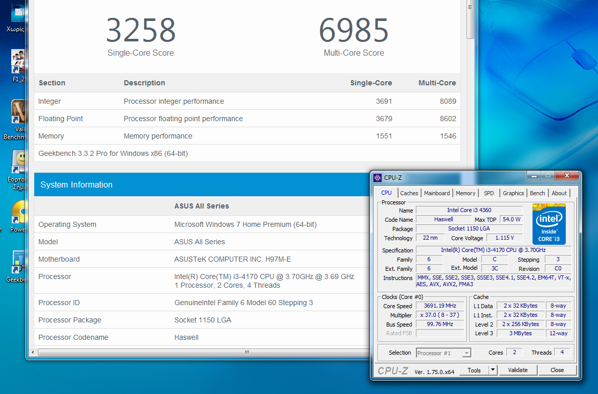Click the Tools button in CPU-Z

[x=474, y=370]
